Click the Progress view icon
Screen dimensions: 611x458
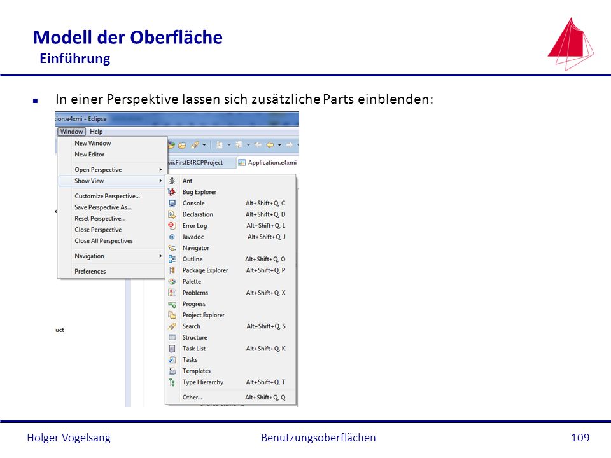(172, 304)
